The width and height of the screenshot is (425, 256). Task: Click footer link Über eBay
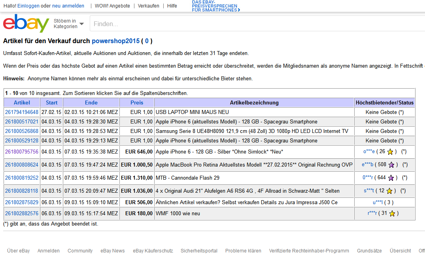[x=19, y=251]
